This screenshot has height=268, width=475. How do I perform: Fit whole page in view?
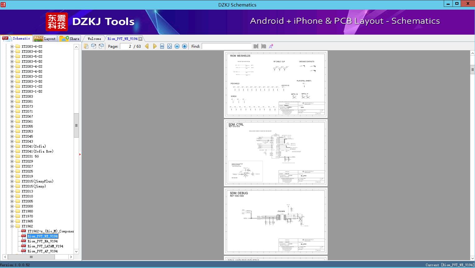tap(170, 46)
